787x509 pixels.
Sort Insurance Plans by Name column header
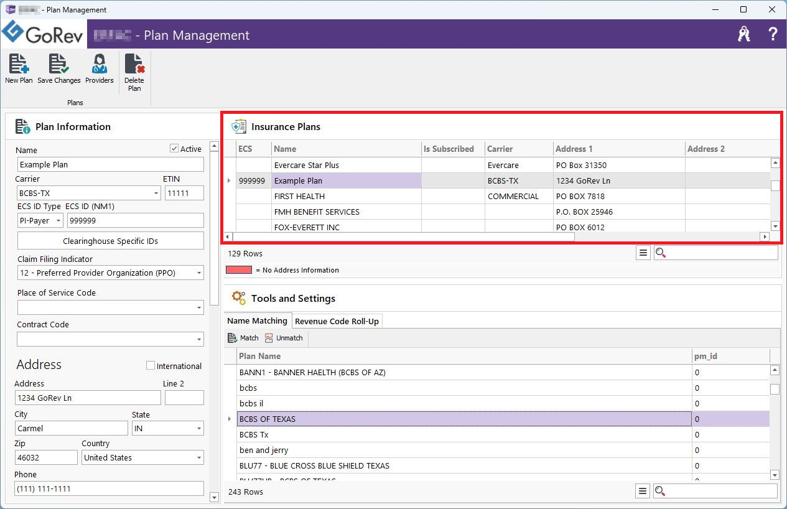346,149
